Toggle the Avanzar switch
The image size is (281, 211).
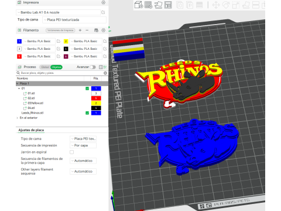coord(92,67)
